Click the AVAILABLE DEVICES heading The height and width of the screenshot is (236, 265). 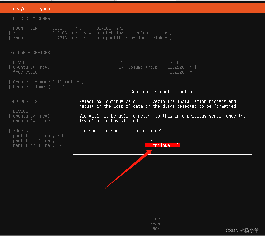pos(29,53)
